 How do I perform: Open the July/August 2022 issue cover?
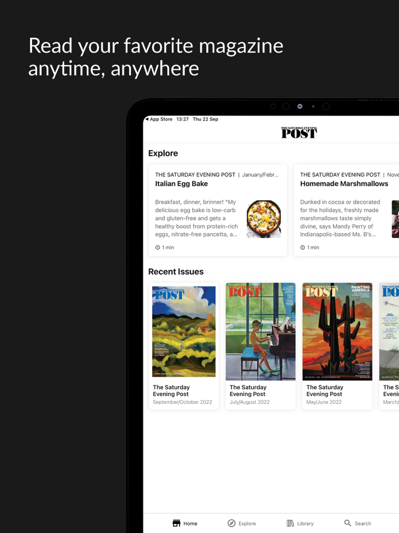[260, 332]
